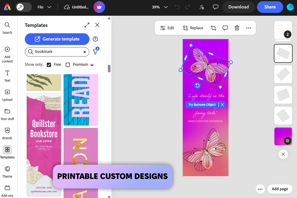
Task: Open Your stuff folder
Action: (x=7, y=115)
